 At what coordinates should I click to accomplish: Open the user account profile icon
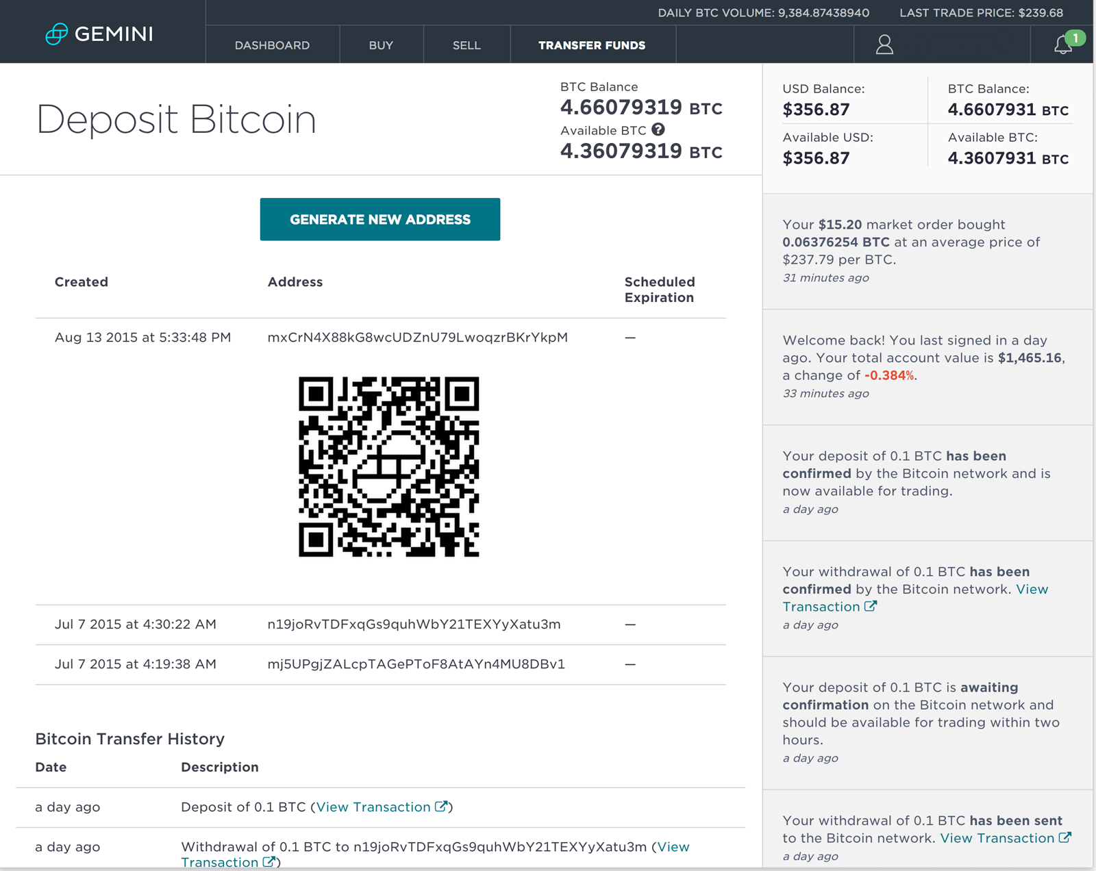pyautogui.click(x=884, y=45)
